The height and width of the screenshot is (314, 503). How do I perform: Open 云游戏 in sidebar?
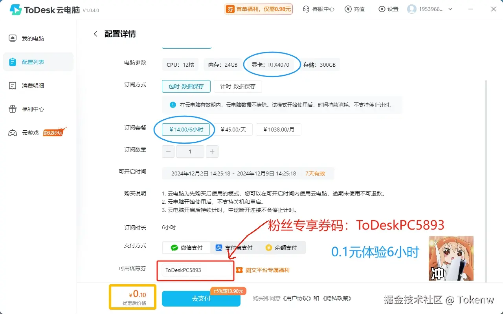[38, 133]
